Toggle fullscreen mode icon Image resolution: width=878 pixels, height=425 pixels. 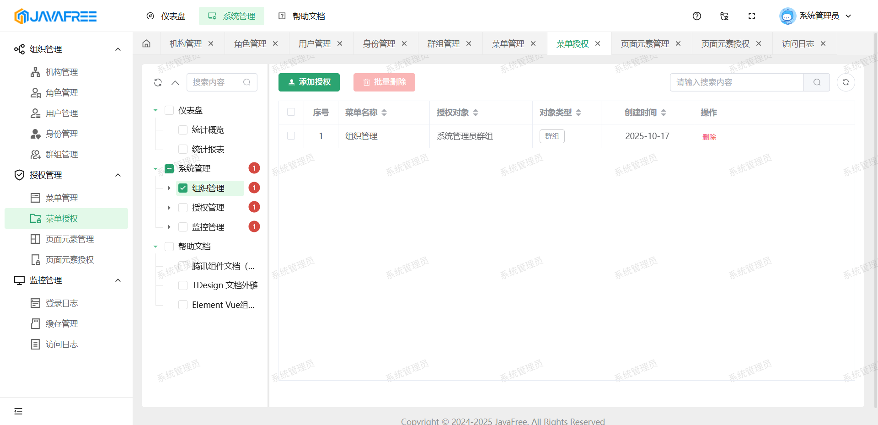pyautogui.click(x=752, y=16)
